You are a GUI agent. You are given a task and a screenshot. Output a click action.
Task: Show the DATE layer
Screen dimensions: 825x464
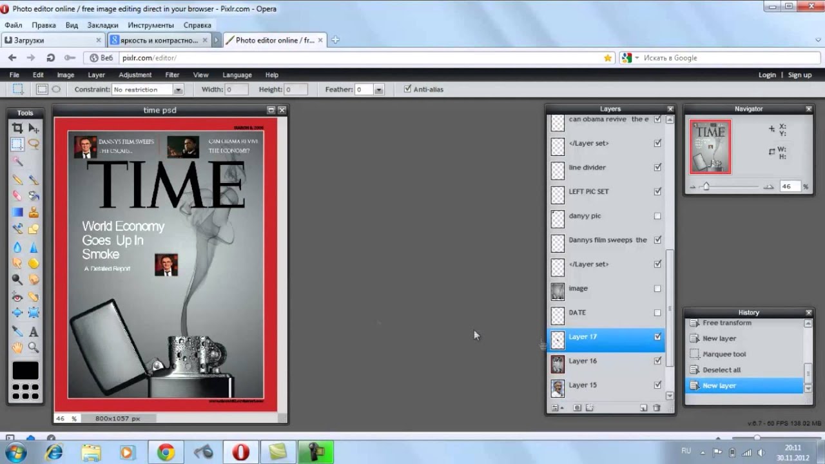657,313
